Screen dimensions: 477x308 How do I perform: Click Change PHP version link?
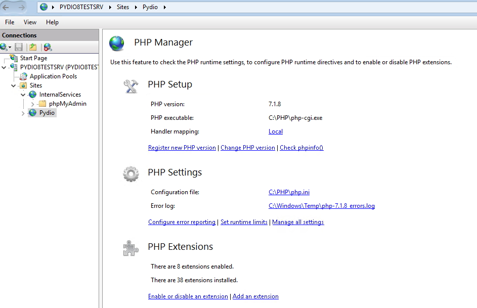click(248, 148)
